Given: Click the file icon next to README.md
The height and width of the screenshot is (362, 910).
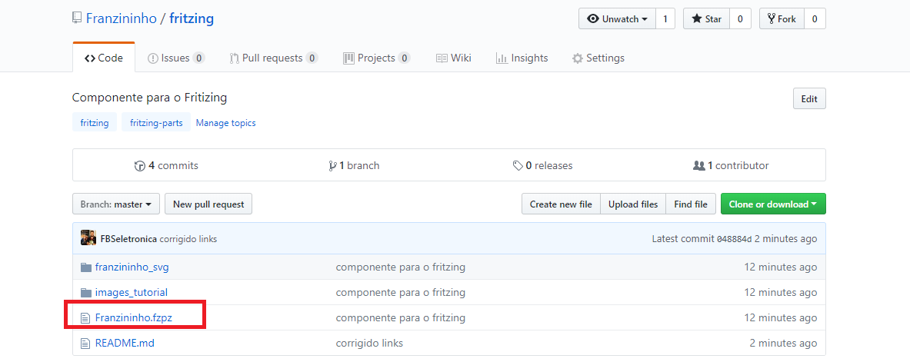Looking at the screenshot, I should [85, 343].
